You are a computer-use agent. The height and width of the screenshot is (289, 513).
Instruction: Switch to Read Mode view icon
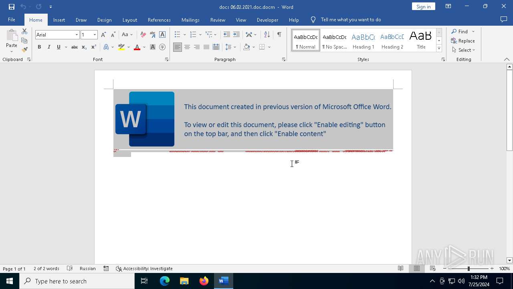point(400,269)
